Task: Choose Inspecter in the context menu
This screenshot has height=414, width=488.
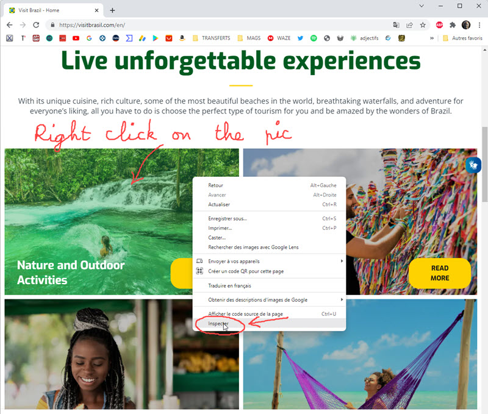Action: pos(269,324)
